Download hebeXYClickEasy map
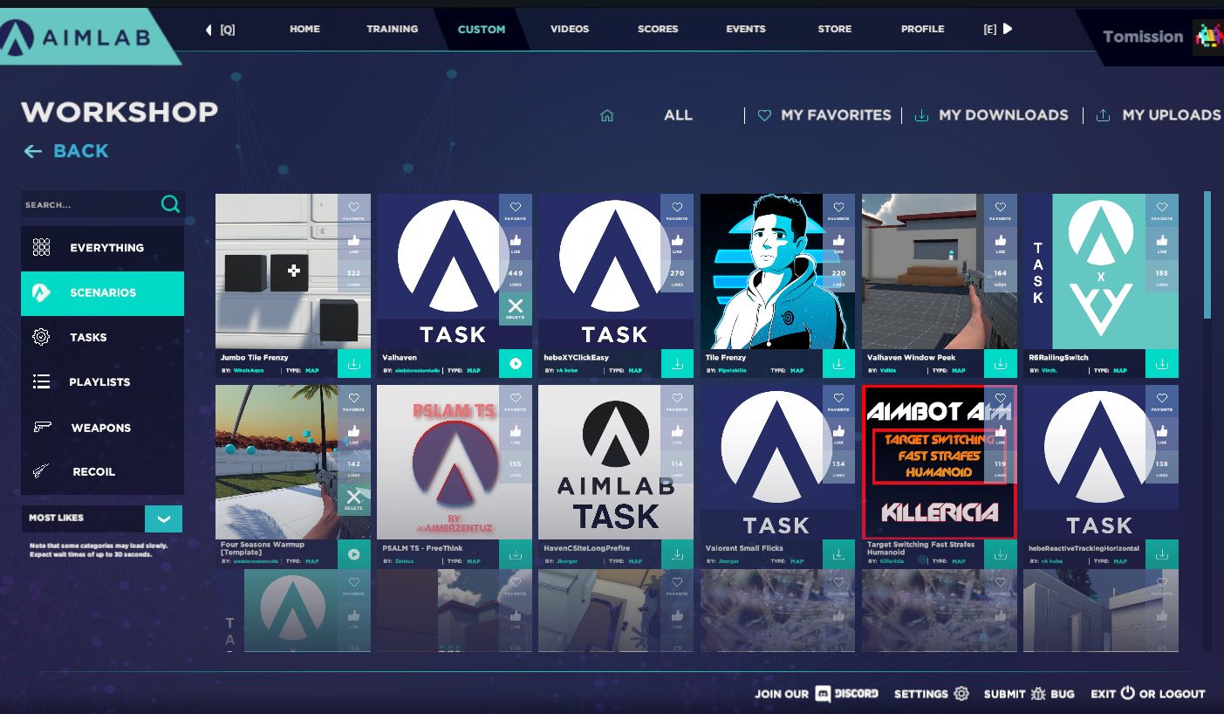 [x=677, y=363]
